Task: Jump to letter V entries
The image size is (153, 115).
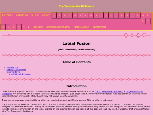Action: coord(8,27)
